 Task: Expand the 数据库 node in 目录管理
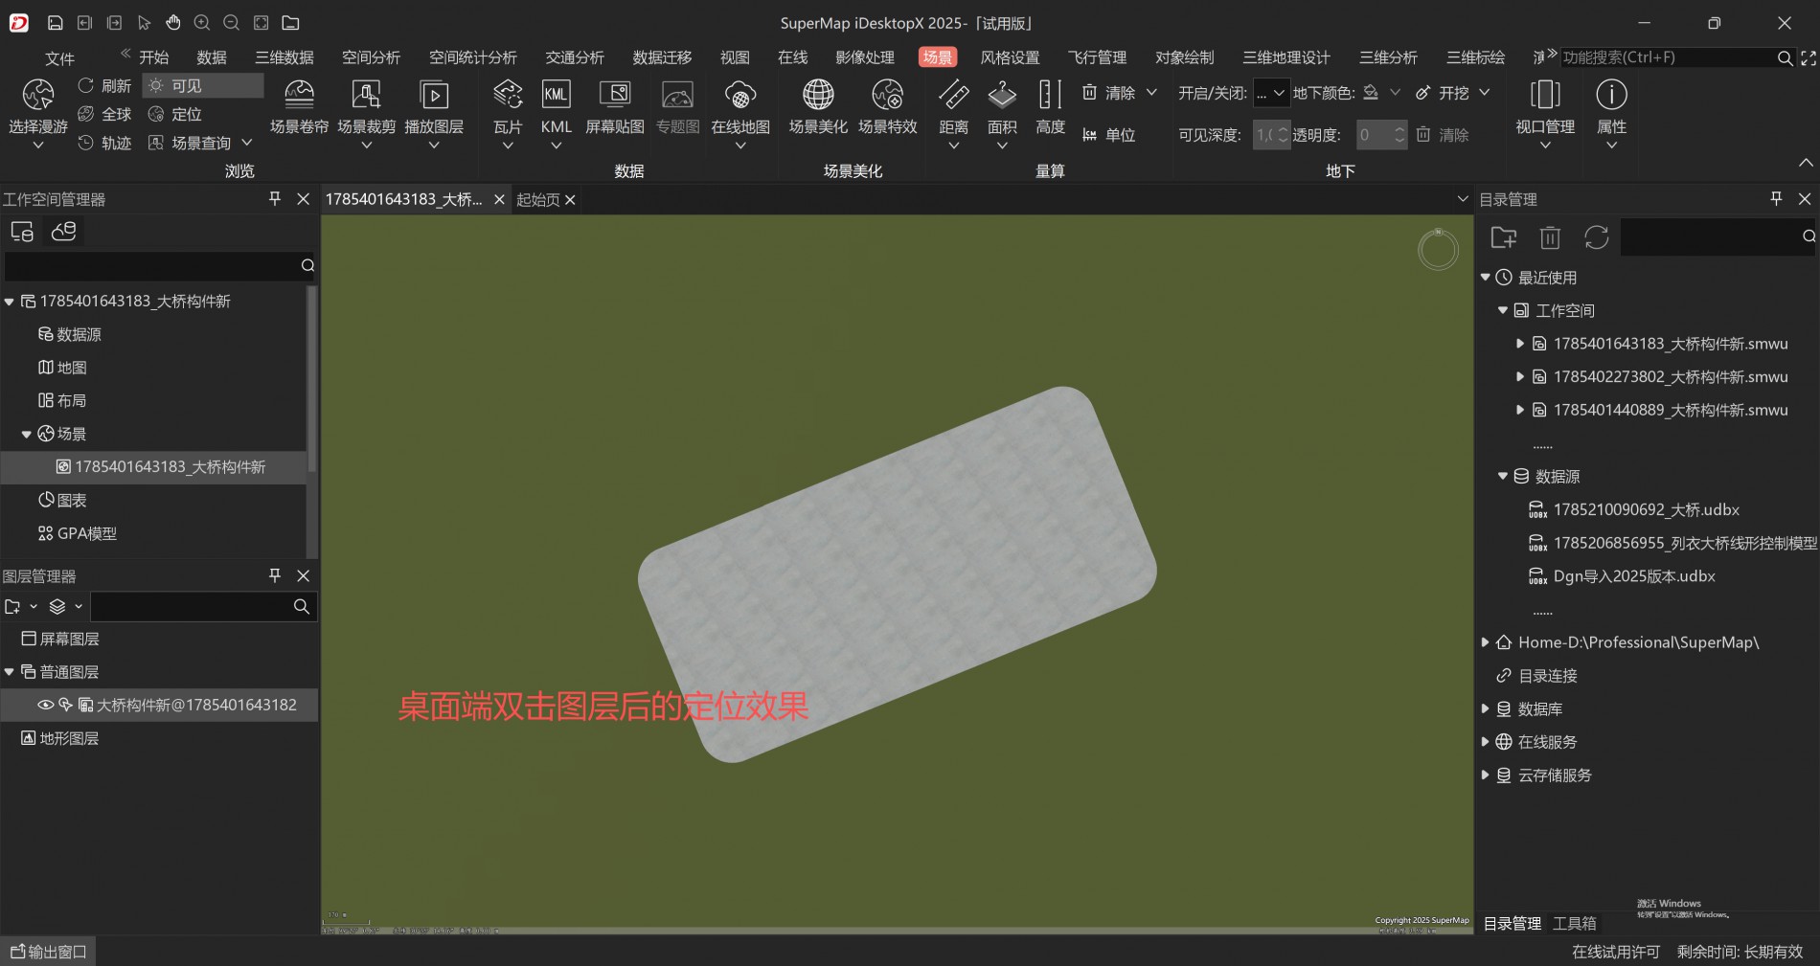1486,709
